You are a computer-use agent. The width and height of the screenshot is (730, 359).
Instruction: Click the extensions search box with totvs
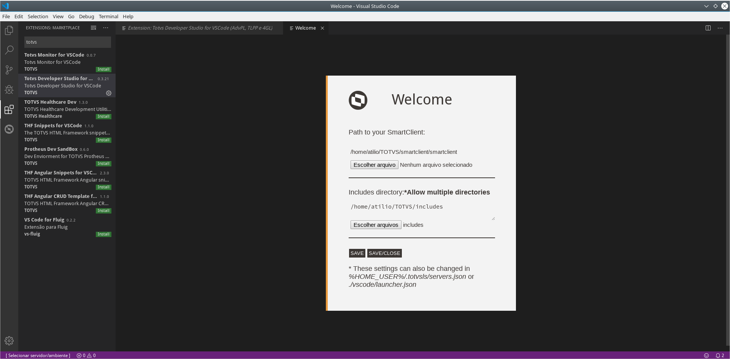[68, 42]
